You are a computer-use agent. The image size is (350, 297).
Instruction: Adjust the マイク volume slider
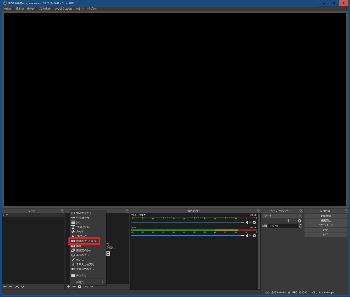click(x=188, y=236)
